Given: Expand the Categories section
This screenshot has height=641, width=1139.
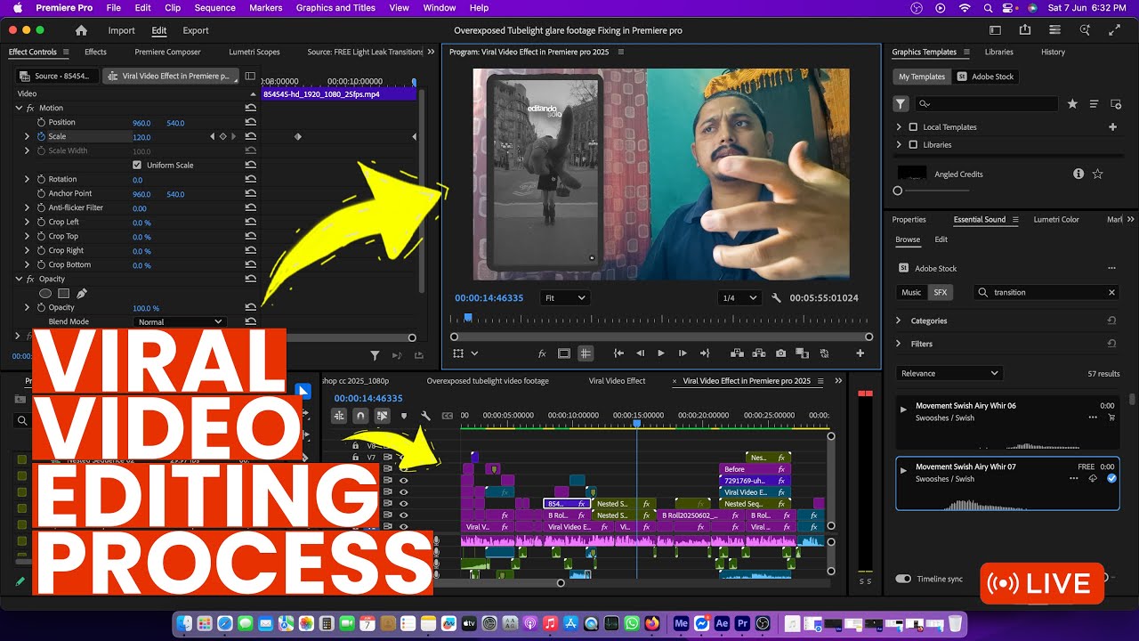Looking at the screenshot, I should pos(898,320).
